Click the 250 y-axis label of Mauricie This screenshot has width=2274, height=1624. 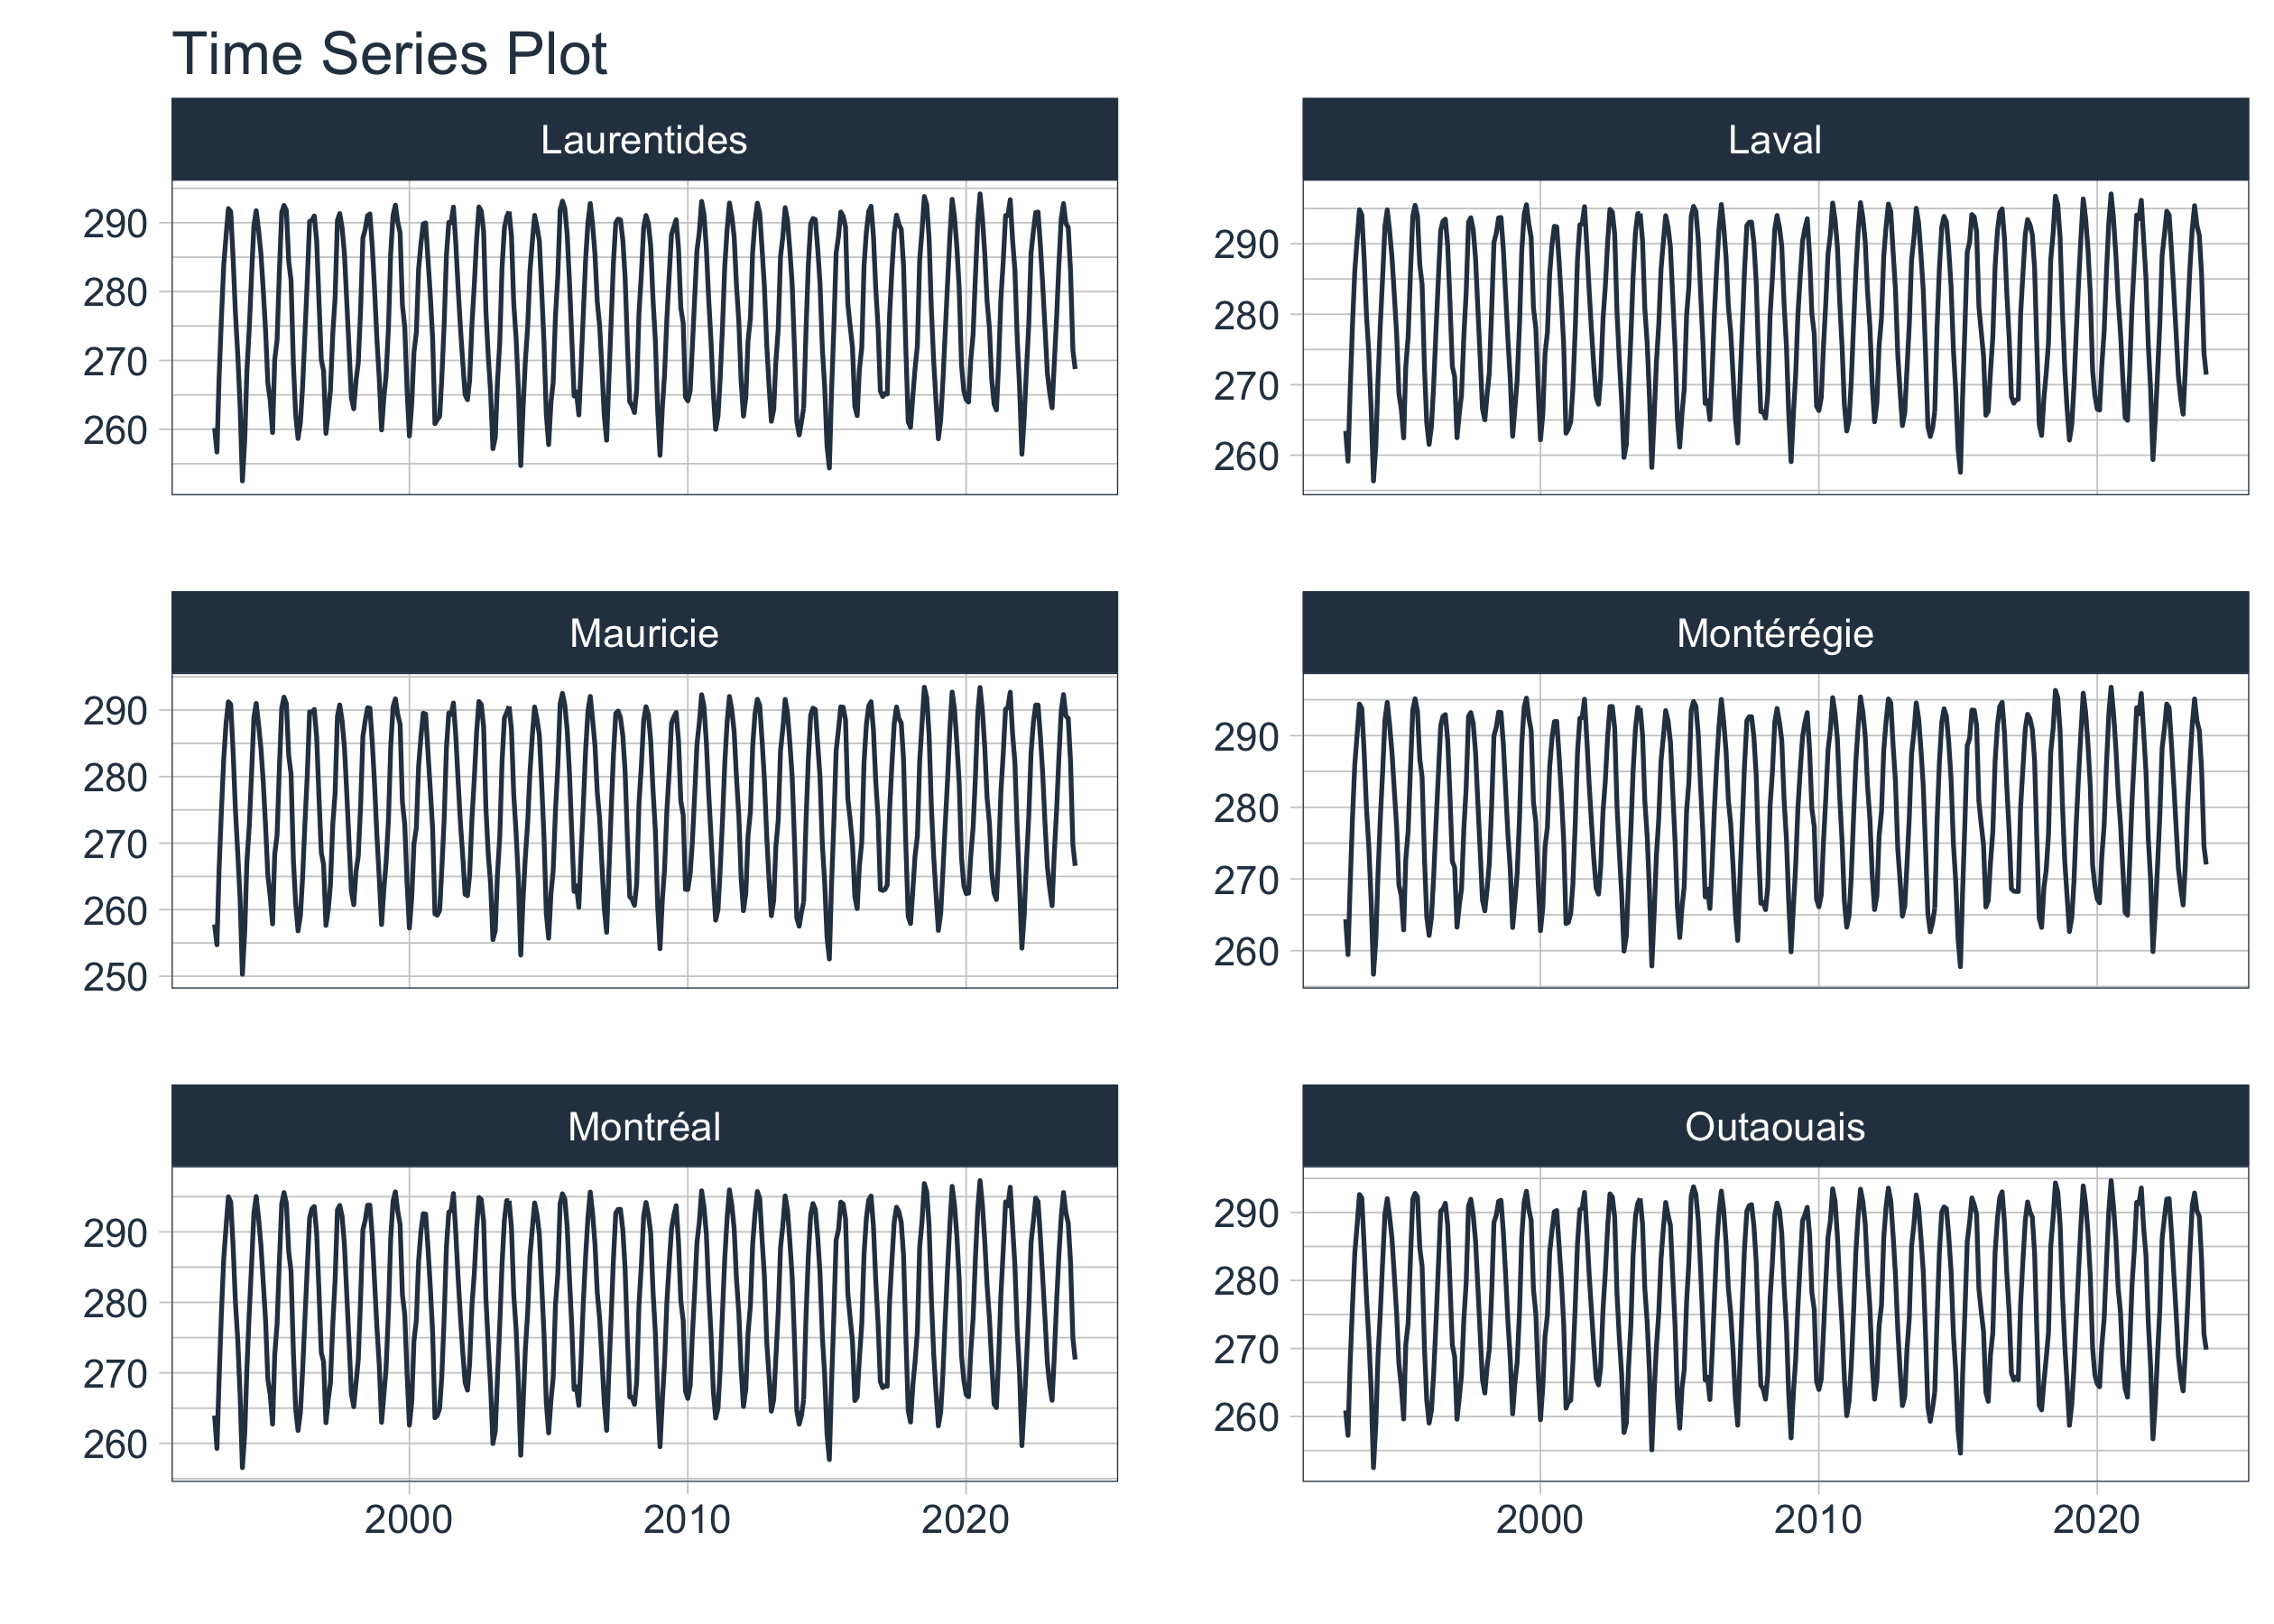point(115,977)
